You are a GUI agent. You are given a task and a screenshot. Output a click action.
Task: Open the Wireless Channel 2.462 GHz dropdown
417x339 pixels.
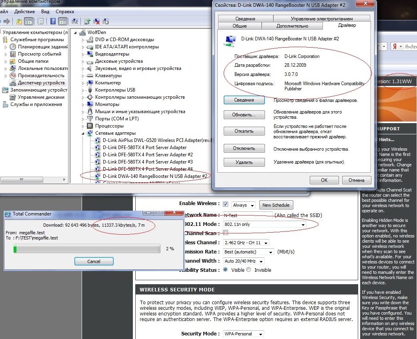tap(246, 243)
